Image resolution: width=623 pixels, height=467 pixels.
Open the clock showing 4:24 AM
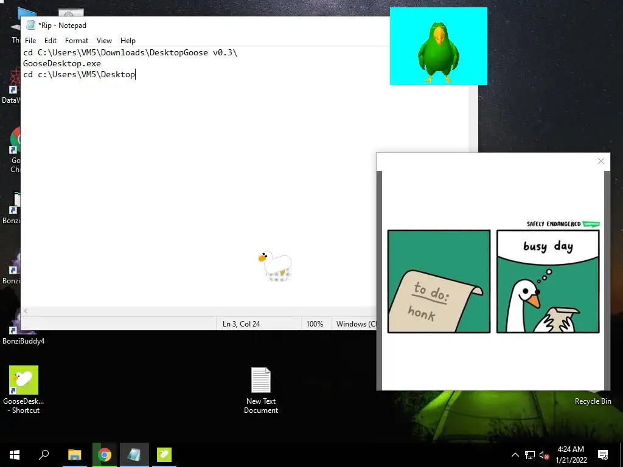point(571,455)
